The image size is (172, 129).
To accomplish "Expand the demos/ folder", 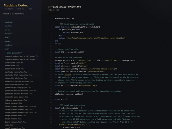I will [x=9, y=26].
